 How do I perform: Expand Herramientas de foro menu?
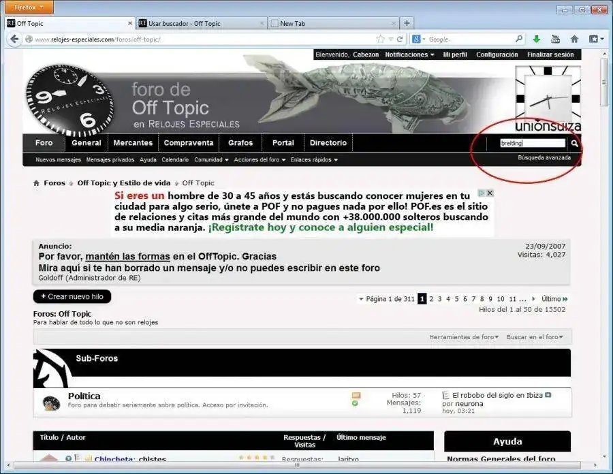pos(463,337)
